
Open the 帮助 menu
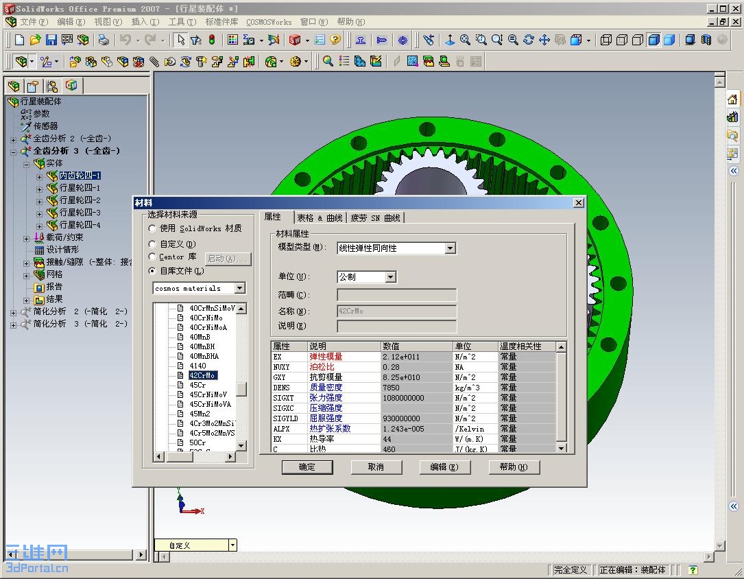point(351,22)
